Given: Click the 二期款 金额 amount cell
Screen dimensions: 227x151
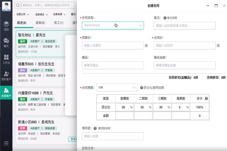Looking at the screenshot, I should tap(143, 116).
